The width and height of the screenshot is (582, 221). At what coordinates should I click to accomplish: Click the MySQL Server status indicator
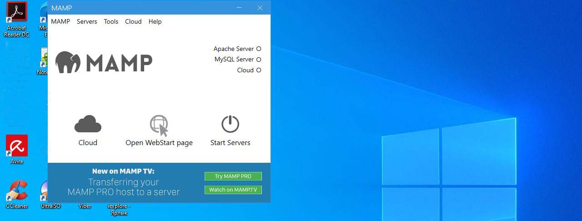coord(259,60)
